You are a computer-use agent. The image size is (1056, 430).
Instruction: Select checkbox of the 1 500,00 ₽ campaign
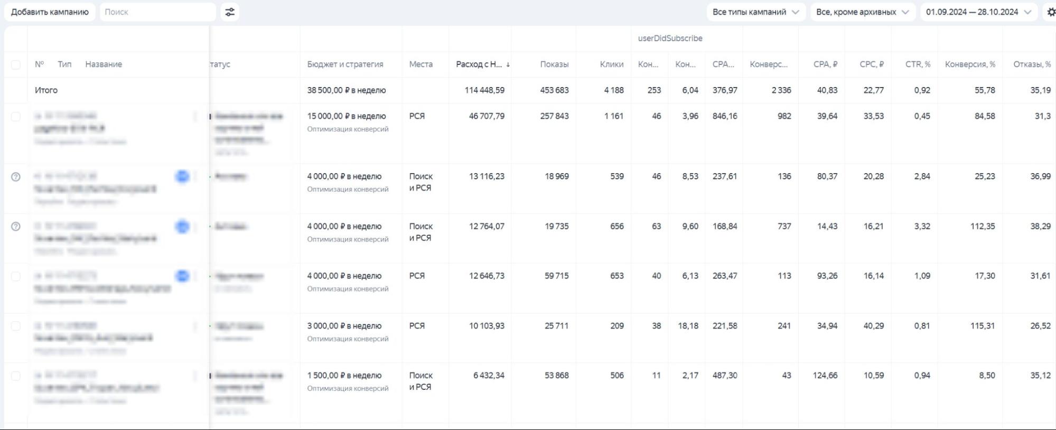click(x=16, y=376)
